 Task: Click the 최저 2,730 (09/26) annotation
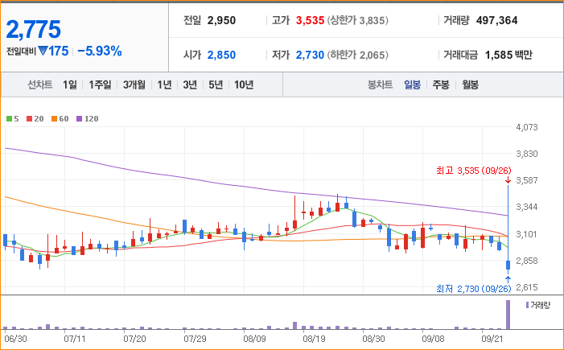click(x=473, y=289)
